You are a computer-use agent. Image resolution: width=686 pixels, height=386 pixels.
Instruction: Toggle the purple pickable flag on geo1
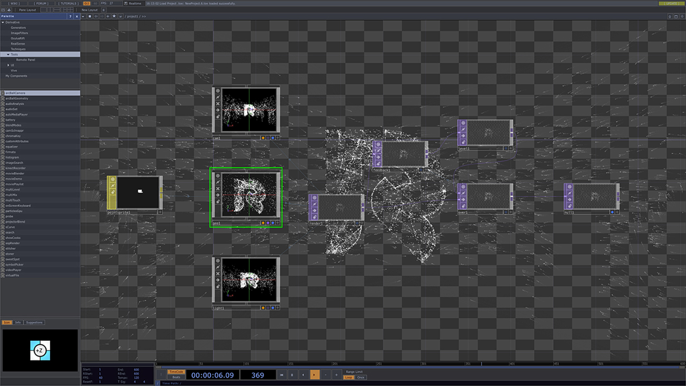(x=268, y=223)
